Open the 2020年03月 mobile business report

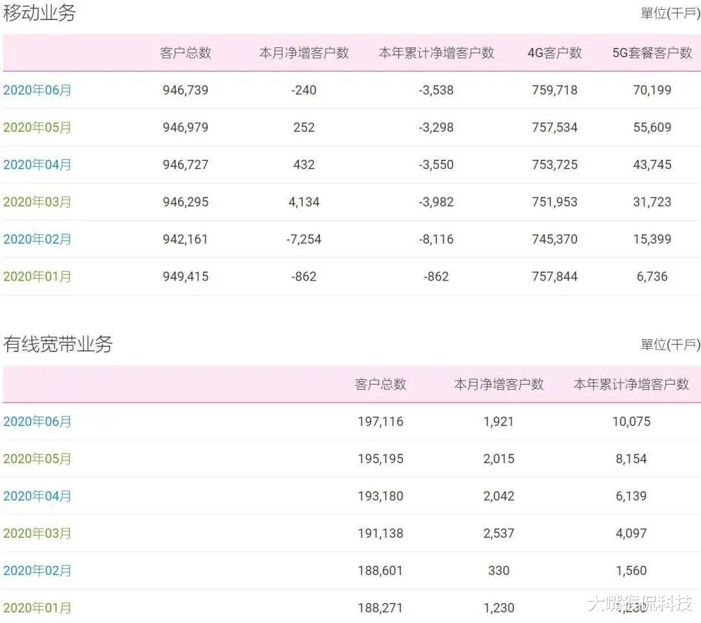36,201
